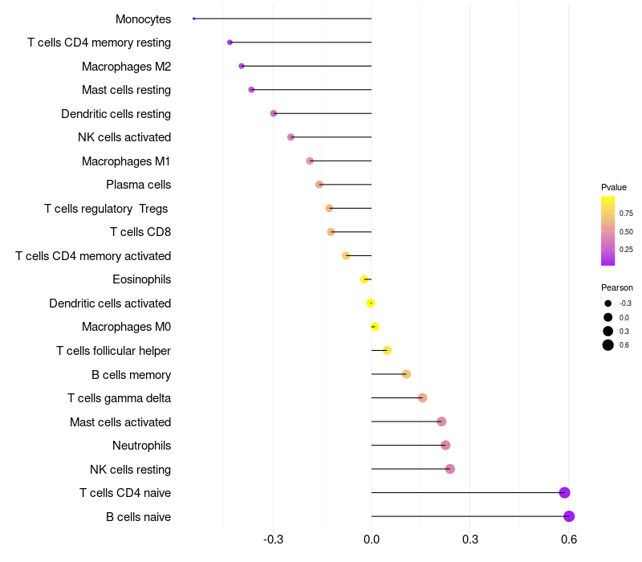The image size is (642, 562).
Task: Click the Pvalue color gradient bar
Action: [x=608, y=230]
